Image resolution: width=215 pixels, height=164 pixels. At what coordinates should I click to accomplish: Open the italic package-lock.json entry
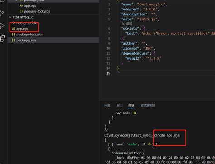37,11
